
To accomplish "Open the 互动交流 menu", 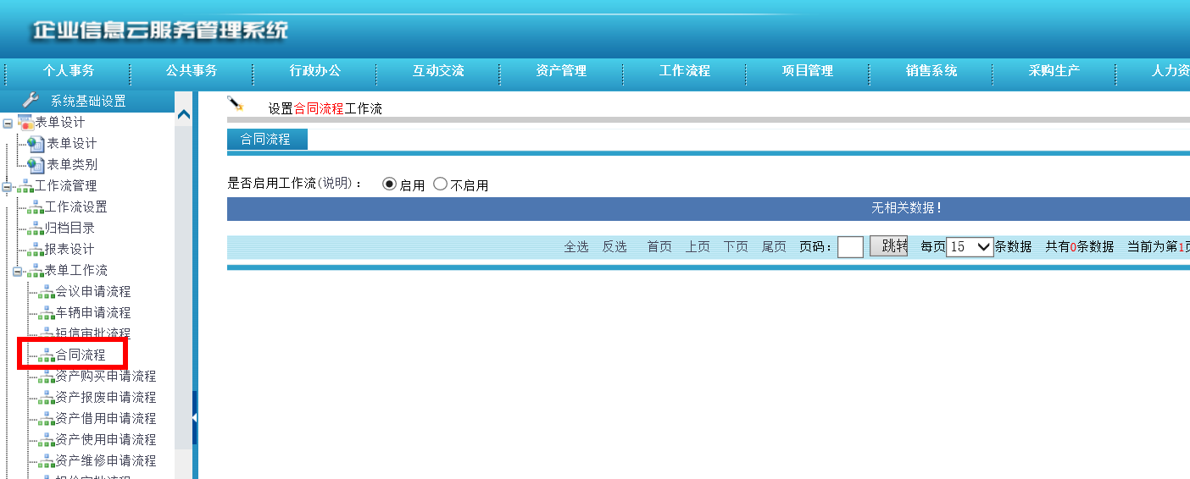I will point(438,71).
